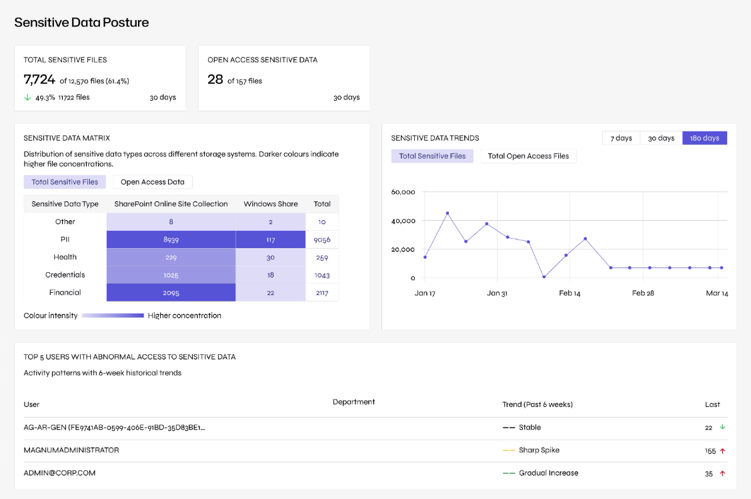Click green down arrow in AG-AR-GEN row
The height and width of the screenshot is (499, 751).
pos(723,427)
